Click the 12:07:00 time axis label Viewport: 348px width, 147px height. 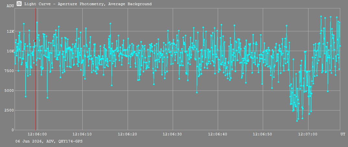pyautogui.click(x=307, y=134)
